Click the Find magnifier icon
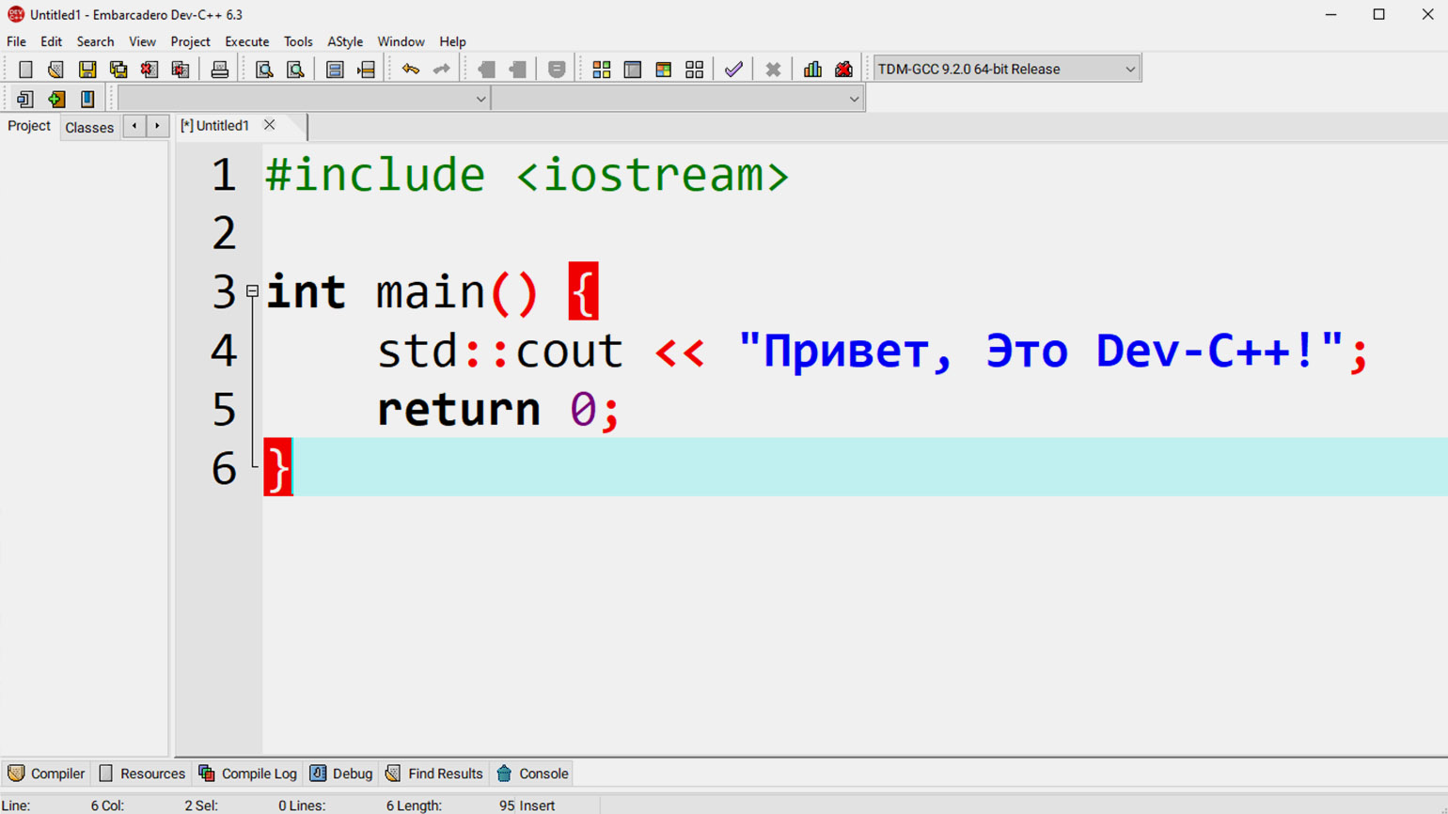Image resolution: width=1448 pixels, height=814 pixels. (x=264, y=70)
